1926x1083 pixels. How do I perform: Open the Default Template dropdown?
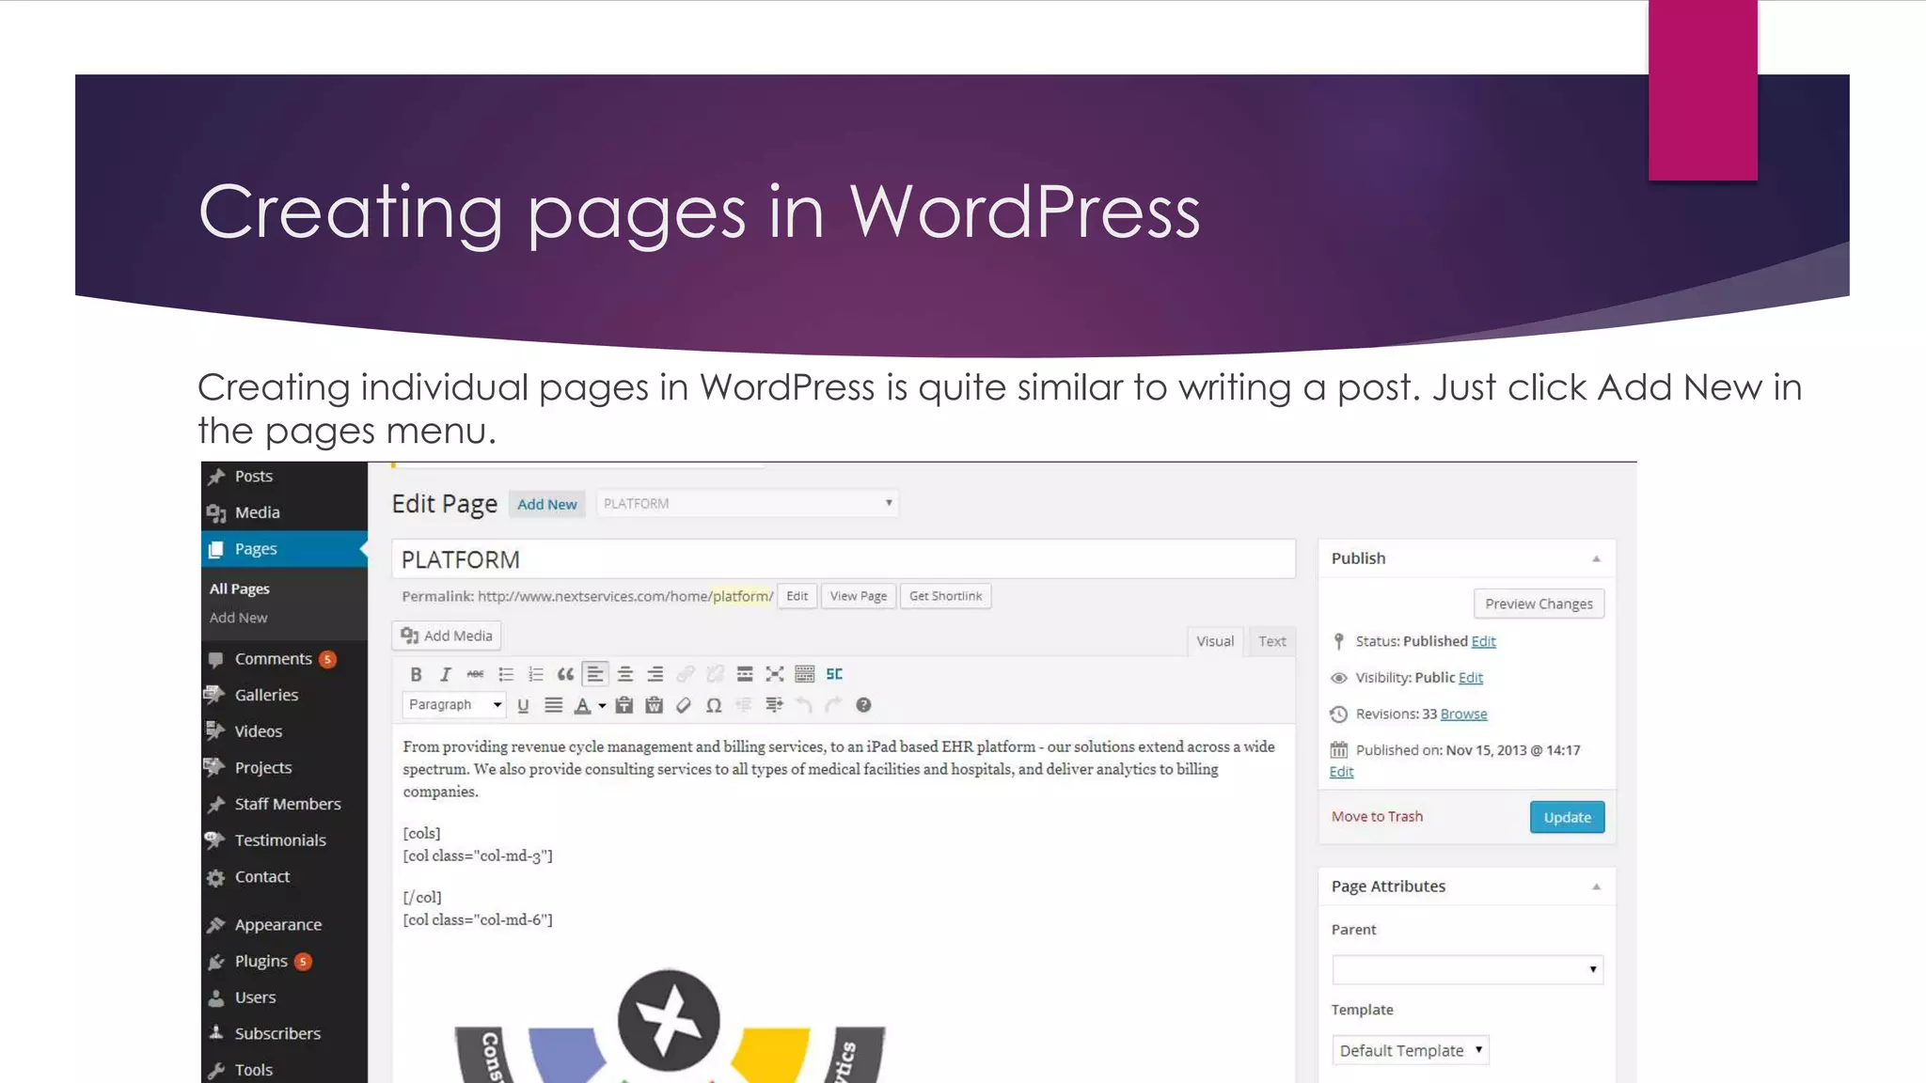1410,1050
